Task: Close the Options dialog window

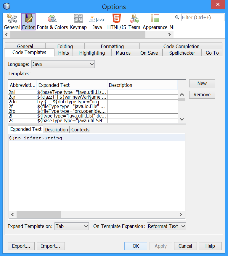Action: (x=218, y=4)
